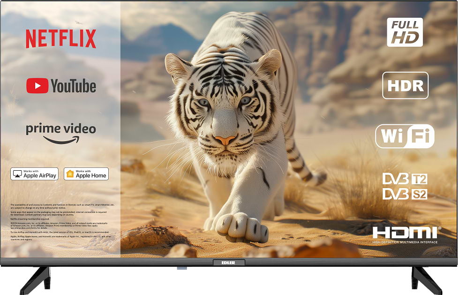Select the HDR badge
This screenshot has width=458, height=295.
[405, 85]
